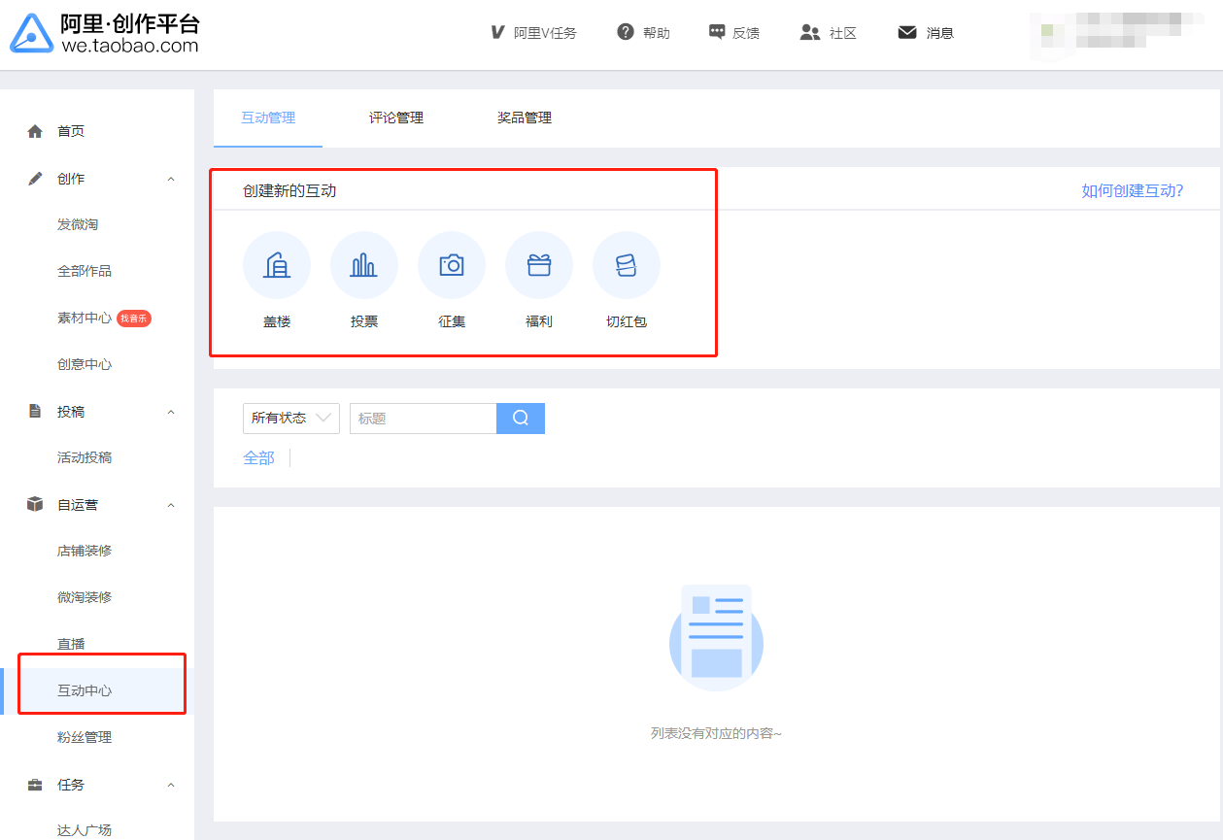The image size is (1223, 840).
Task: Open 全部作品 in the sidebar
Action: pos(85,271)
